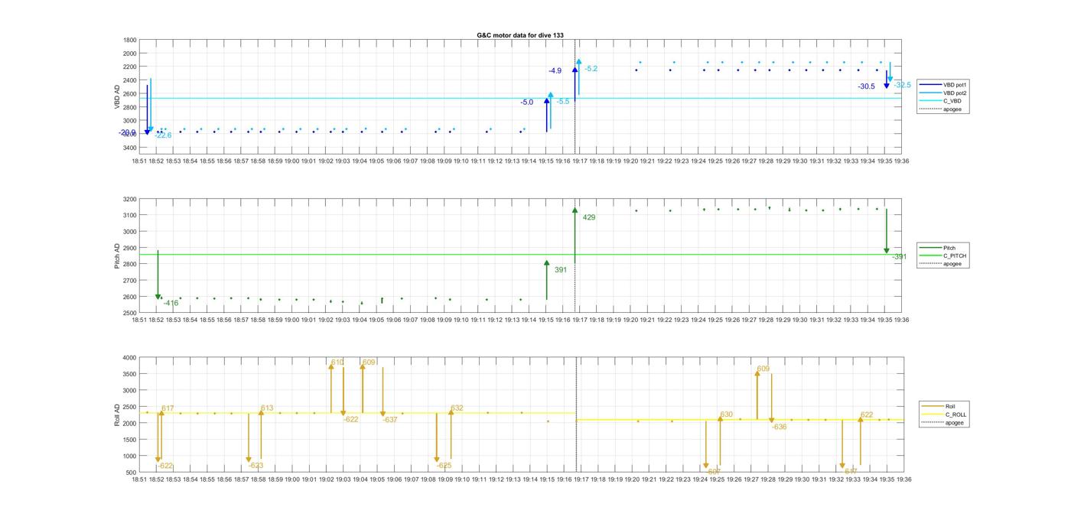
Task: Click the '-32.5' VBD annotation
Action: click(x=902, y=85)
